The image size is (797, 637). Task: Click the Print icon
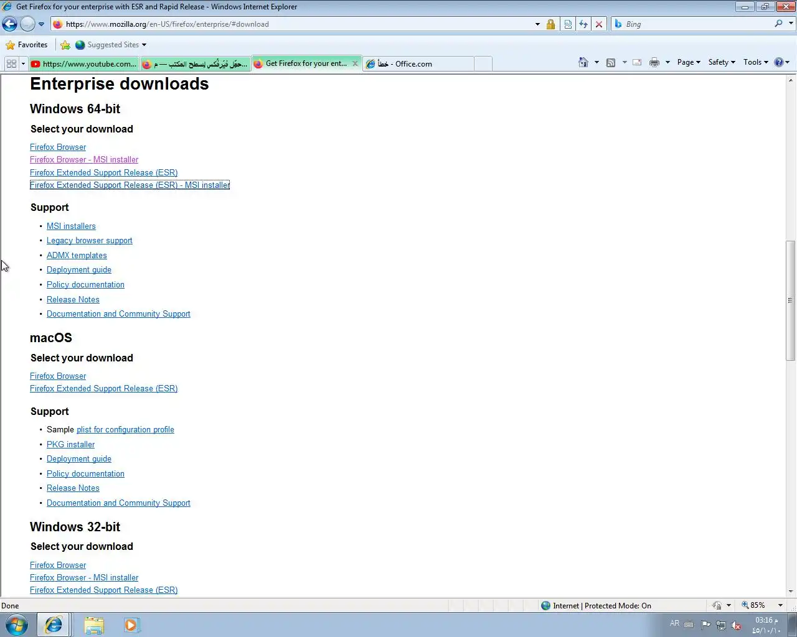[x=654, y=62]
